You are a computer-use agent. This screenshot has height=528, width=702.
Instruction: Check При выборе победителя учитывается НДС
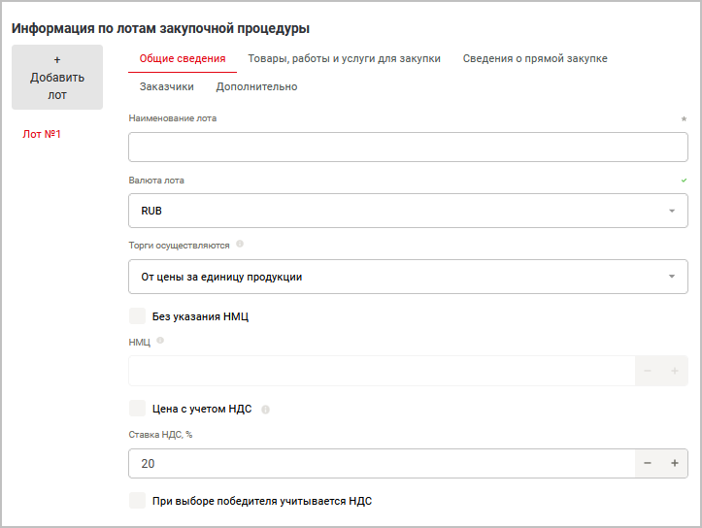[x=137, y=501]
